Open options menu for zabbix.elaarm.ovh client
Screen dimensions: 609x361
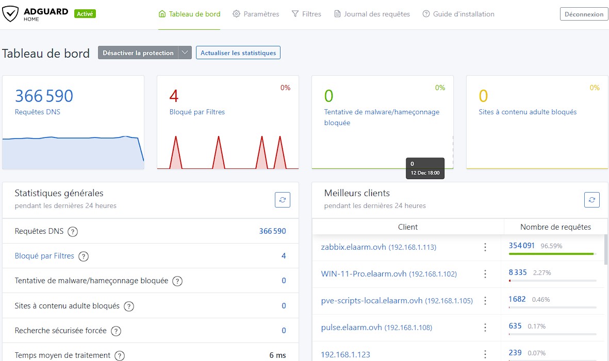pyautogui.click(x=485, y=247)
